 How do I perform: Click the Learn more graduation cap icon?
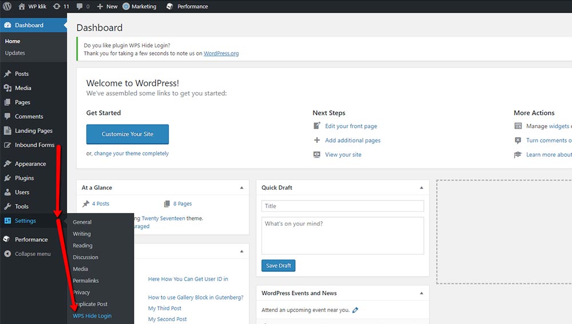tap(518, 154)
